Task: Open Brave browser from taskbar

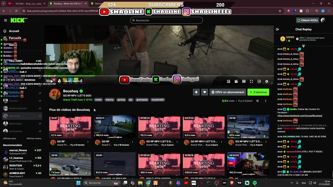Action: pos(232,183)
